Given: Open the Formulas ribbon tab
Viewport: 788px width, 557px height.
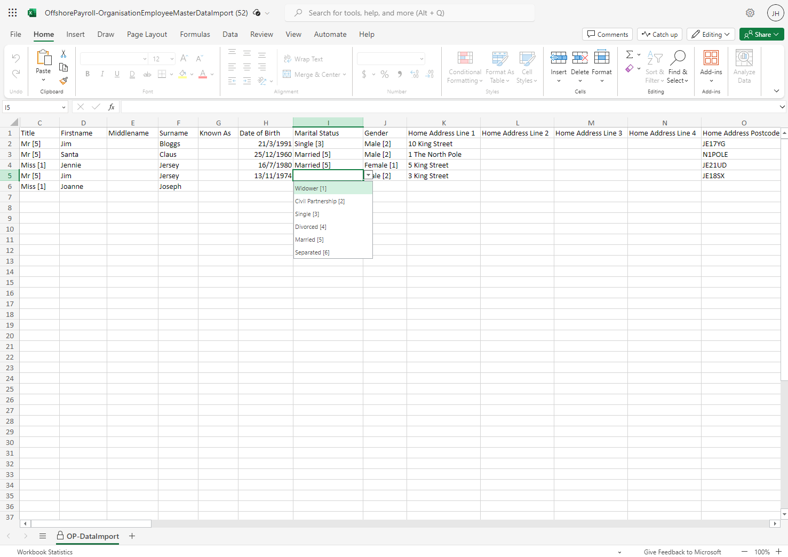Looking at the screenshot, I should click(x=195, y=34).
